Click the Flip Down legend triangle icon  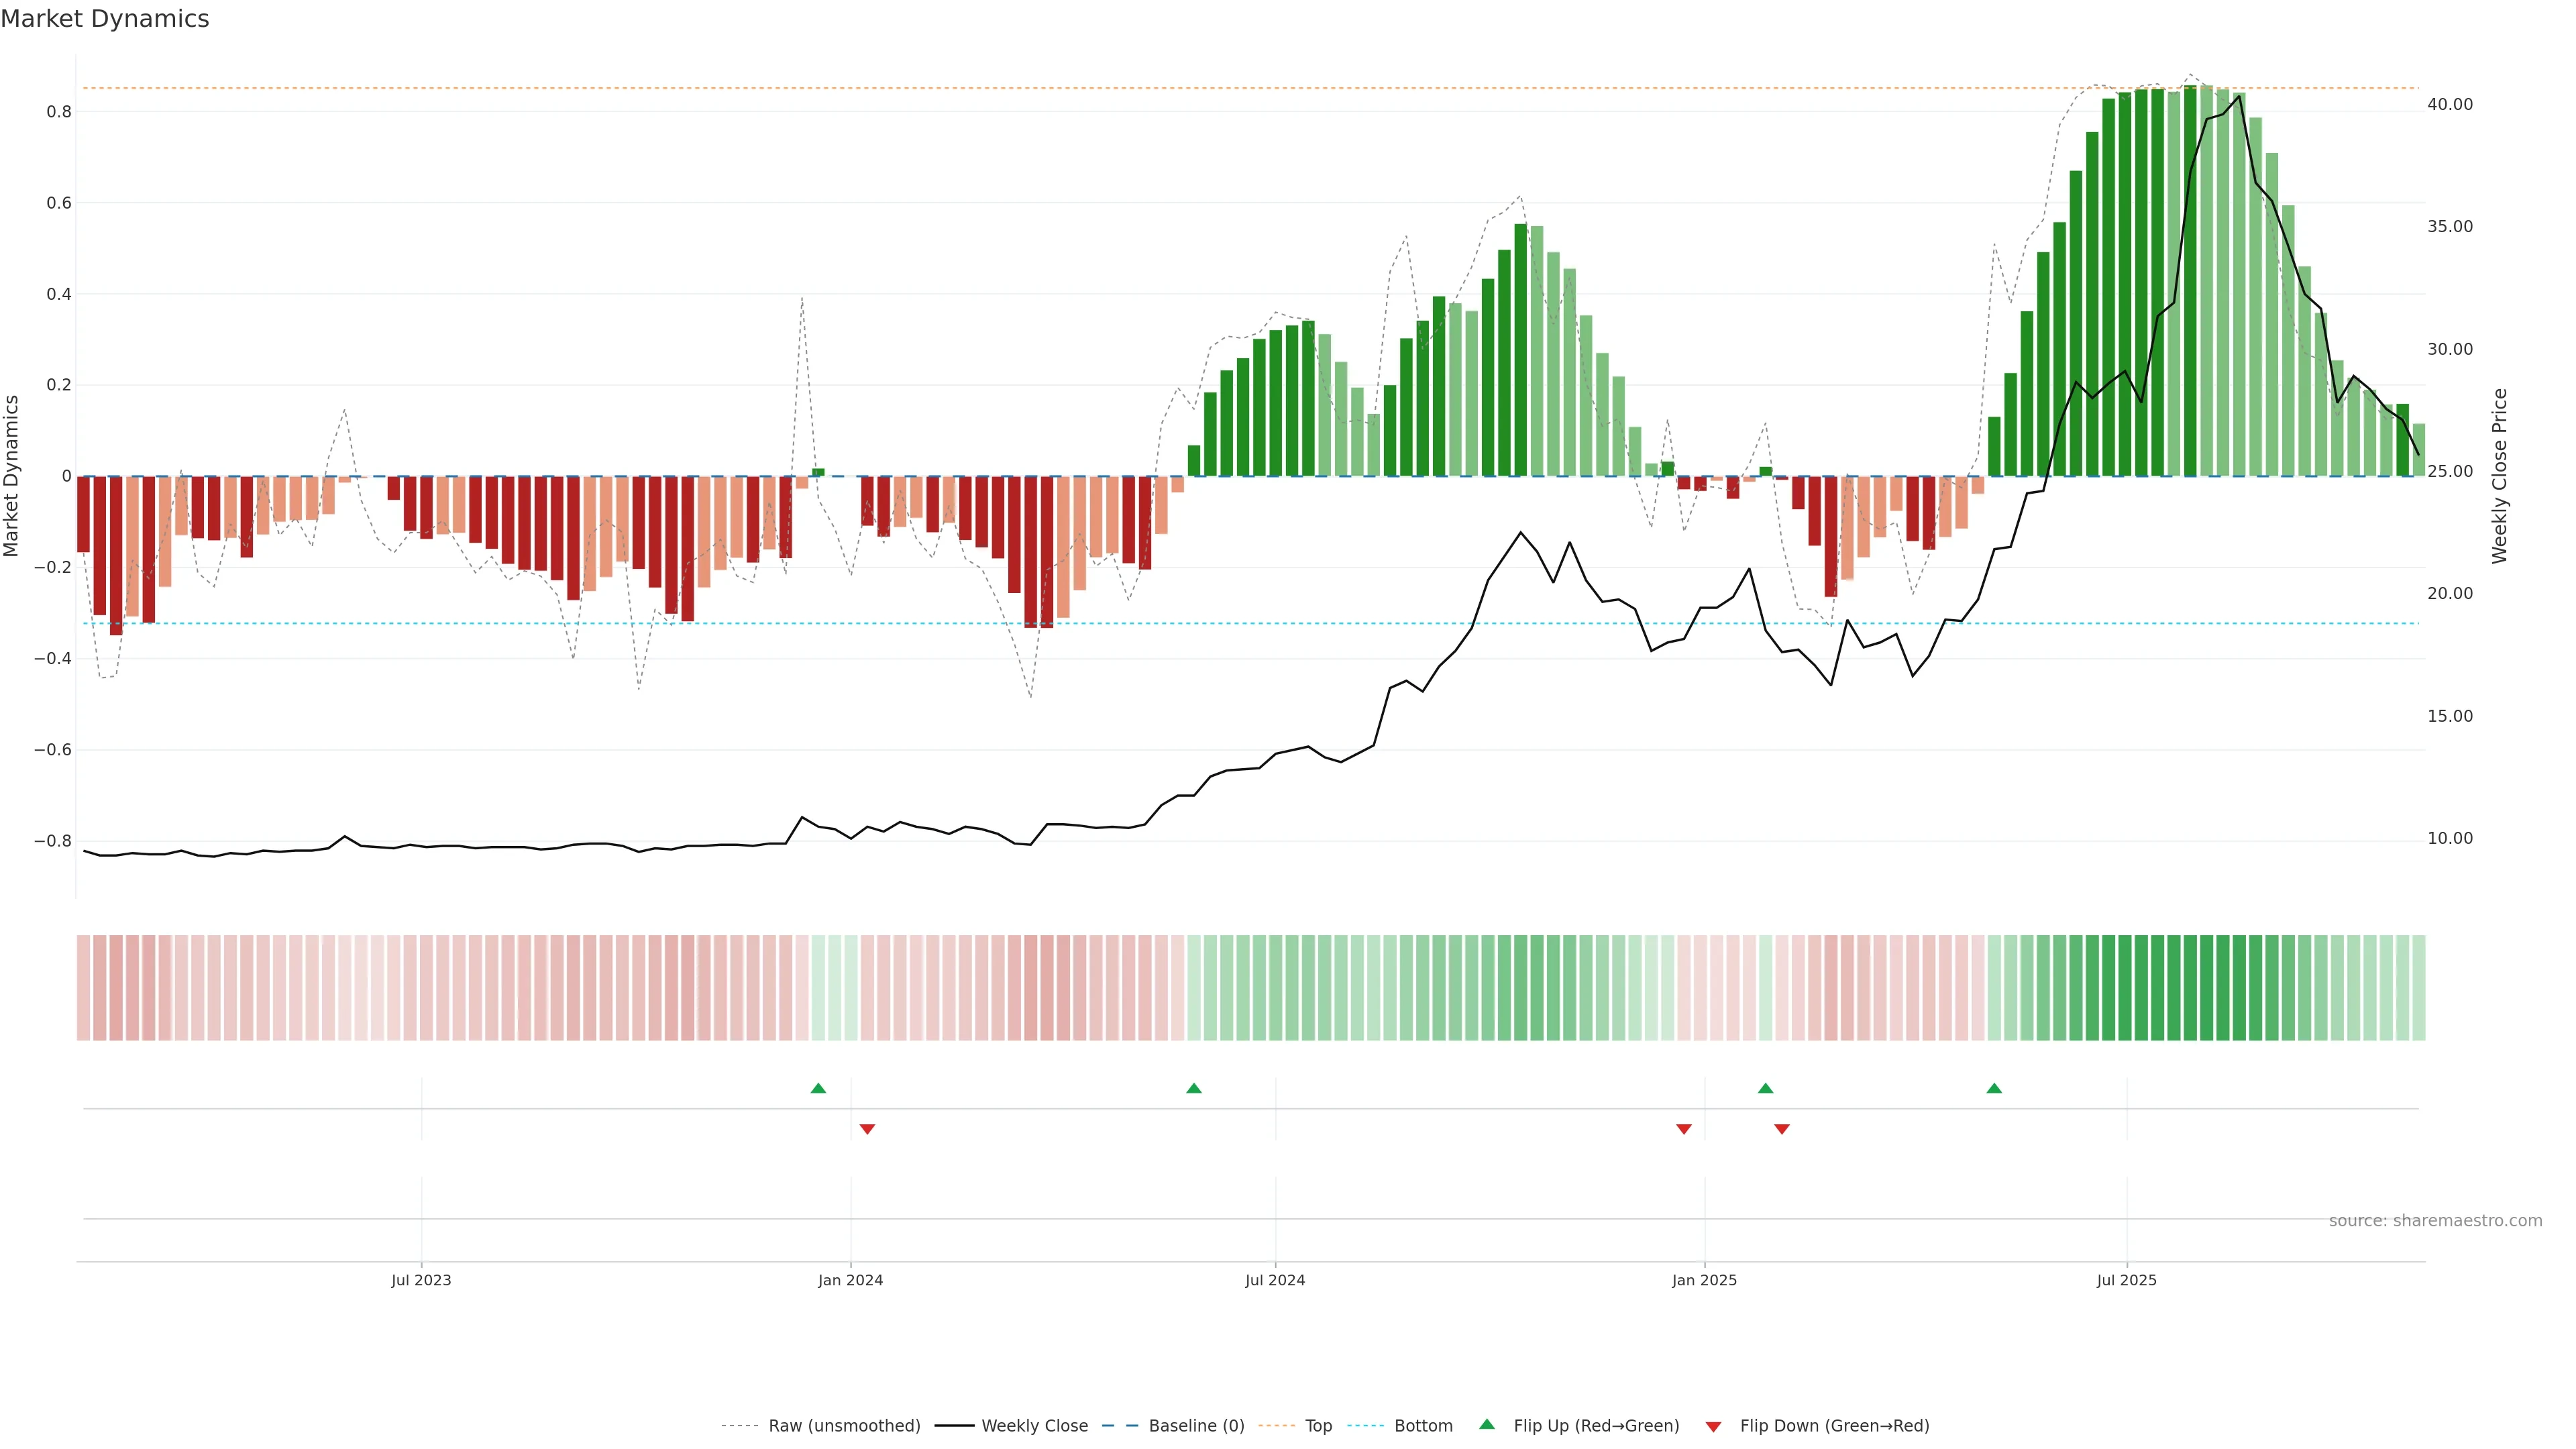pyautogui.click(x=1713, y=1426)
